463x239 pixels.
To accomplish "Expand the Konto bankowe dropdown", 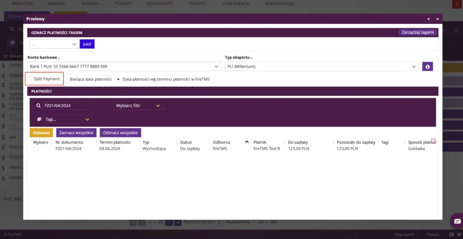I will [124, 67].
